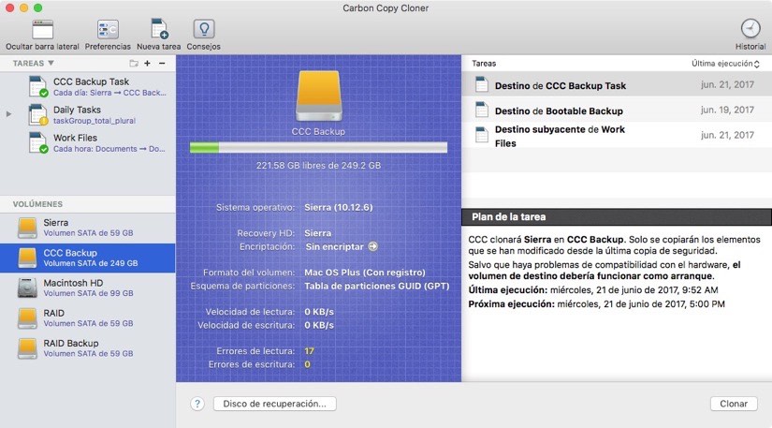Remove the task with the minus icon
The width and height of the screenshot is (772, 428).
pyautogui.click(x=162, y=64)
